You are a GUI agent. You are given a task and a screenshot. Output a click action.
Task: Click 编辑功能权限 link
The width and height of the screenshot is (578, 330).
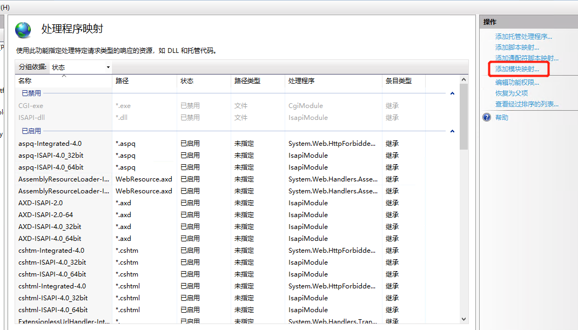click(517, 83)
